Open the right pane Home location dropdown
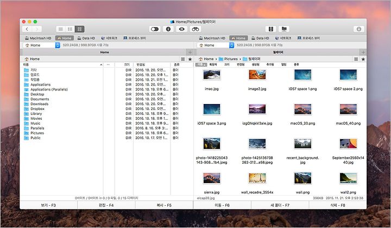This screenshot has height=228, width=391. pos(216,45)
